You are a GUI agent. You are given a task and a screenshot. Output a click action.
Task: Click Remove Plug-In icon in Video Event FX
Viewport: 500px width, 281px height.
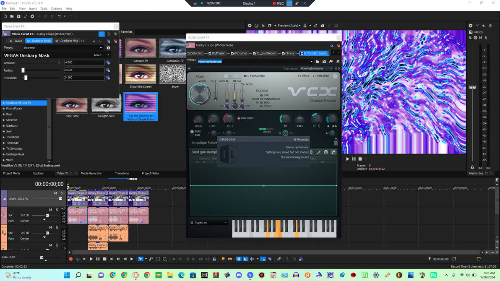coord(115,41)
